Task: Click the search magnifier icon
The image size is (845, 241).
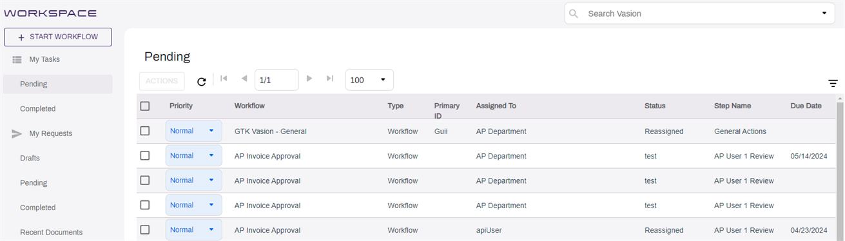Action: pos(574,14)
